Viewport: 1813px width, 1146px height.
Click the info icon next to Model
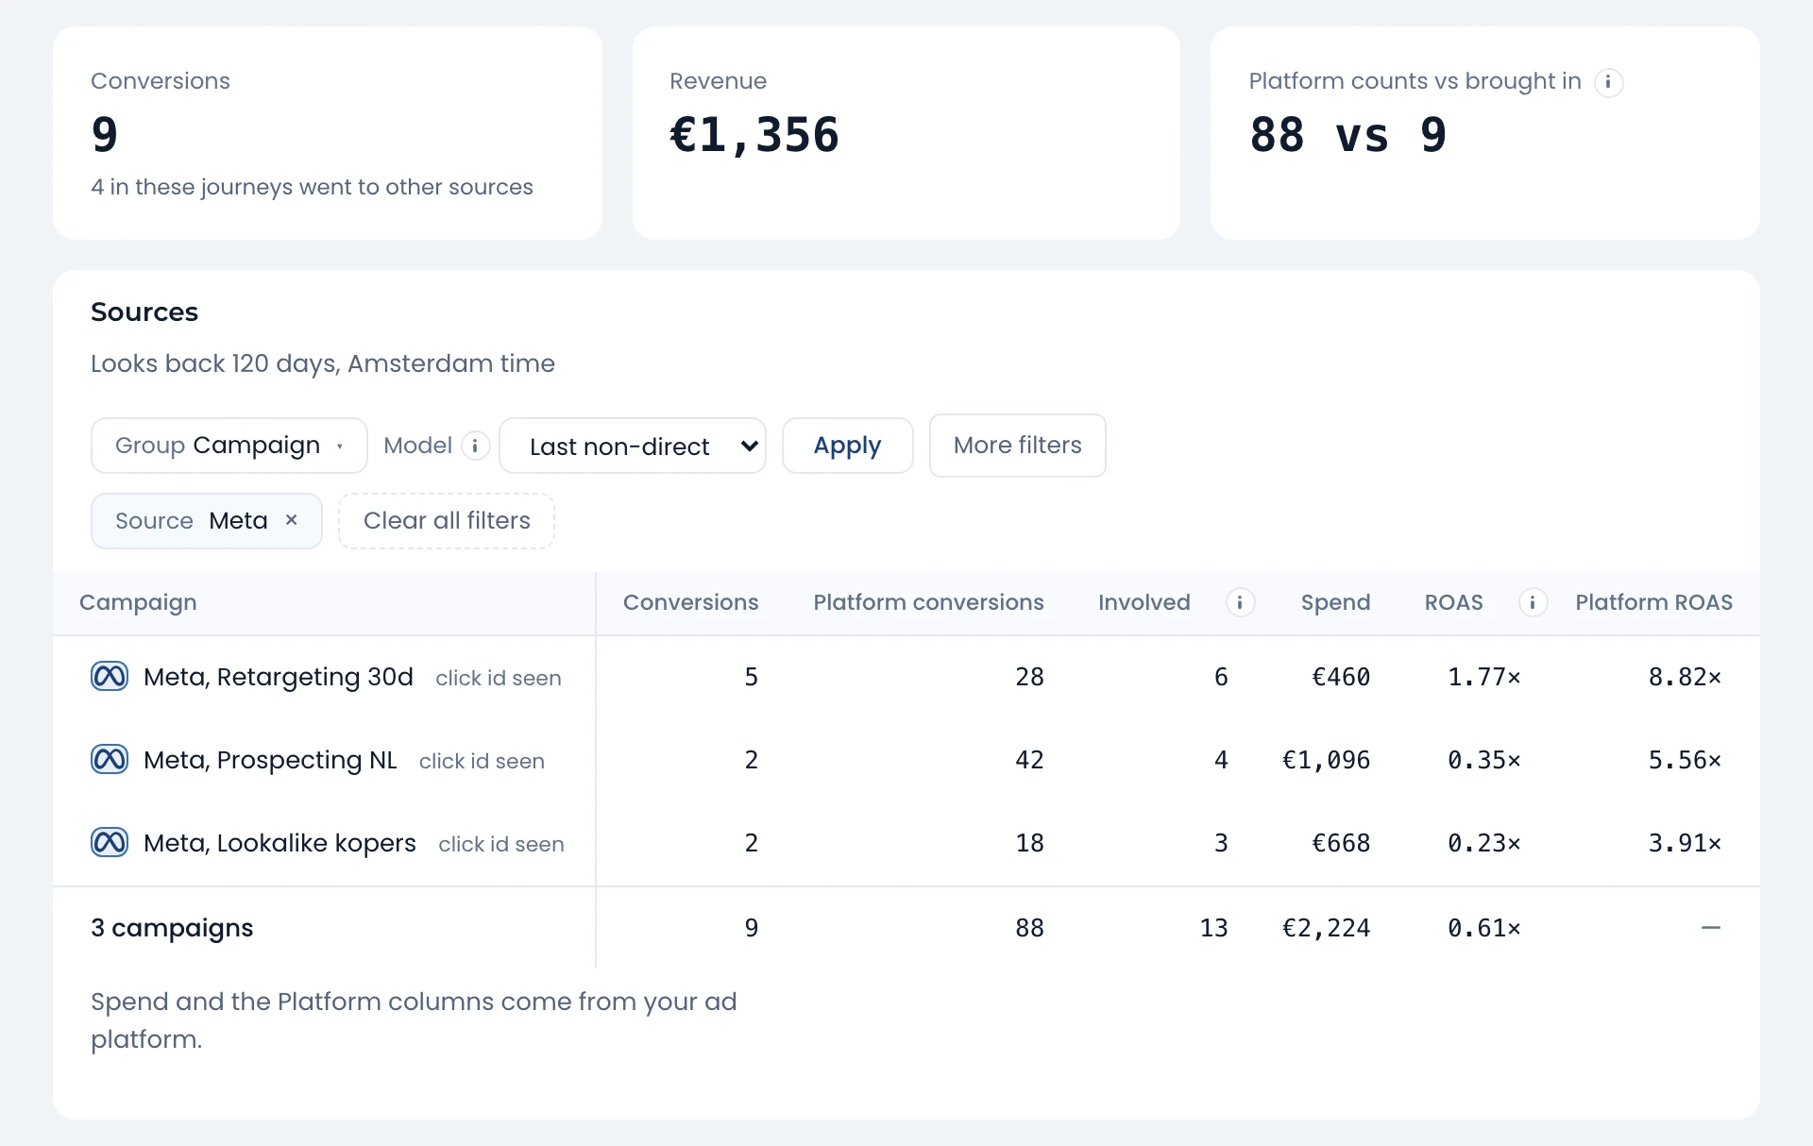(x=475, y=446)
